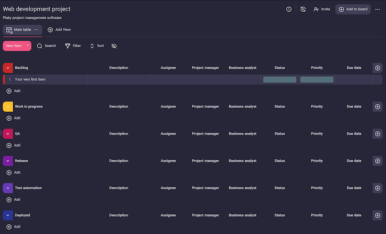Collapse the Backlog group
Image resolution: width=386 pixels, height=234 pixels.
pyautogui.click(x=8, y=68)
